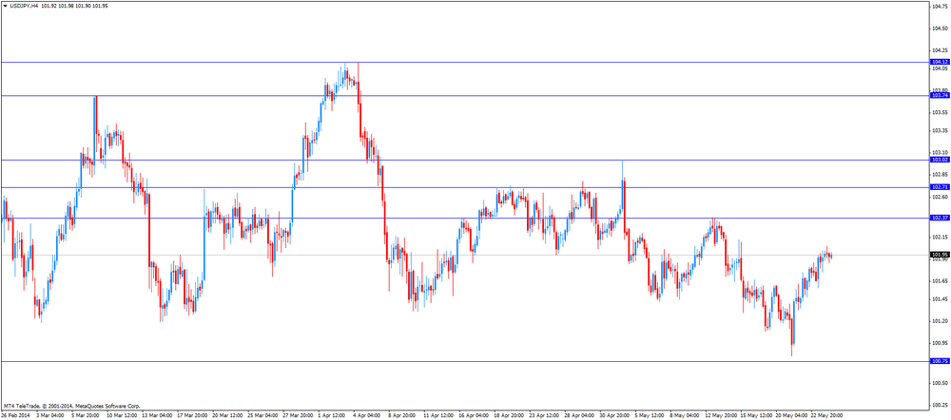Click the 102.15 price scale value
The height and width of the screenshot is (420, 951).
coord(940,237)
